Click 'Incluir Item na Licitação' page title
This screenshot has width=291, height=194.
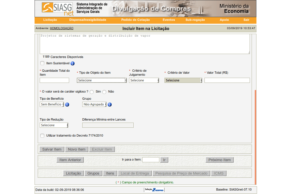(146, 29)
